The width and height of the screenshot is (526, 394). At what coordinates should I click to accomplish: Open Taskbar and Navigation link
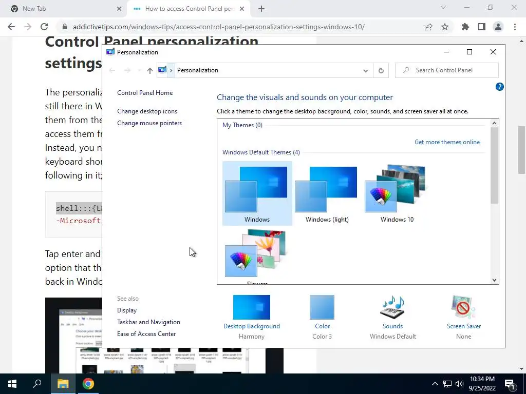(148, 322)
